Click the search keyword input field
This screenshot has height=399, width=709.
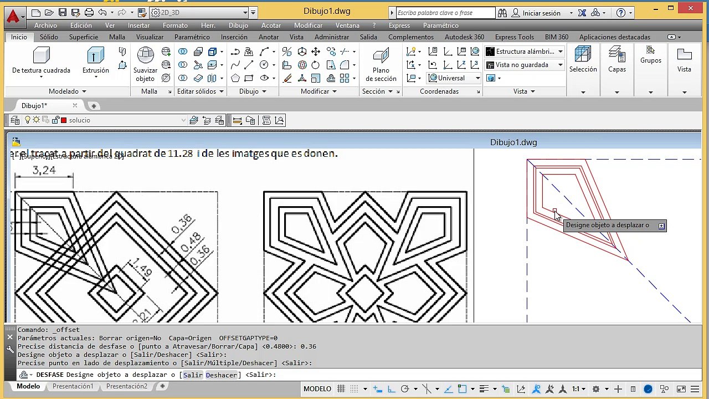click(445, 13)
